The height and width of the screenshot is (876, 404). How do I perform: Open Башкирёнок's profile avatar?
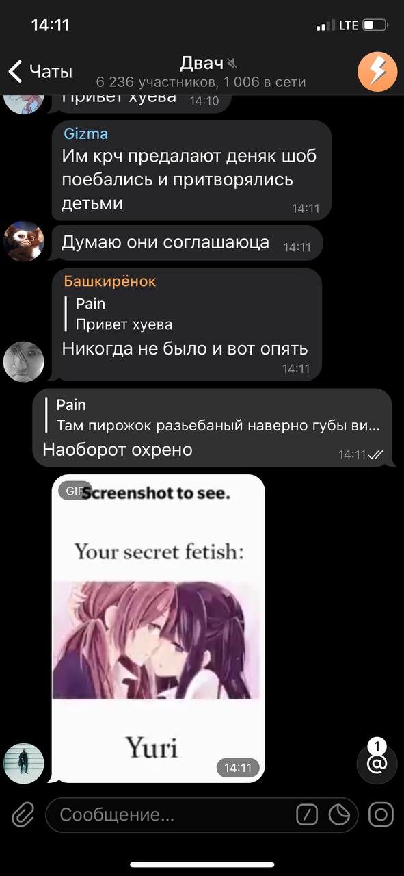tap(24, 361)
